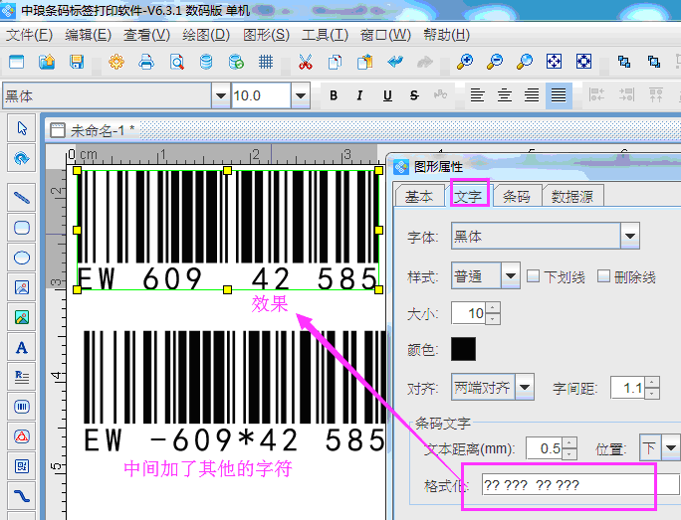681x520 pixels.
Task: Toggle the grid display icon
Action: [x=266, y=62]
